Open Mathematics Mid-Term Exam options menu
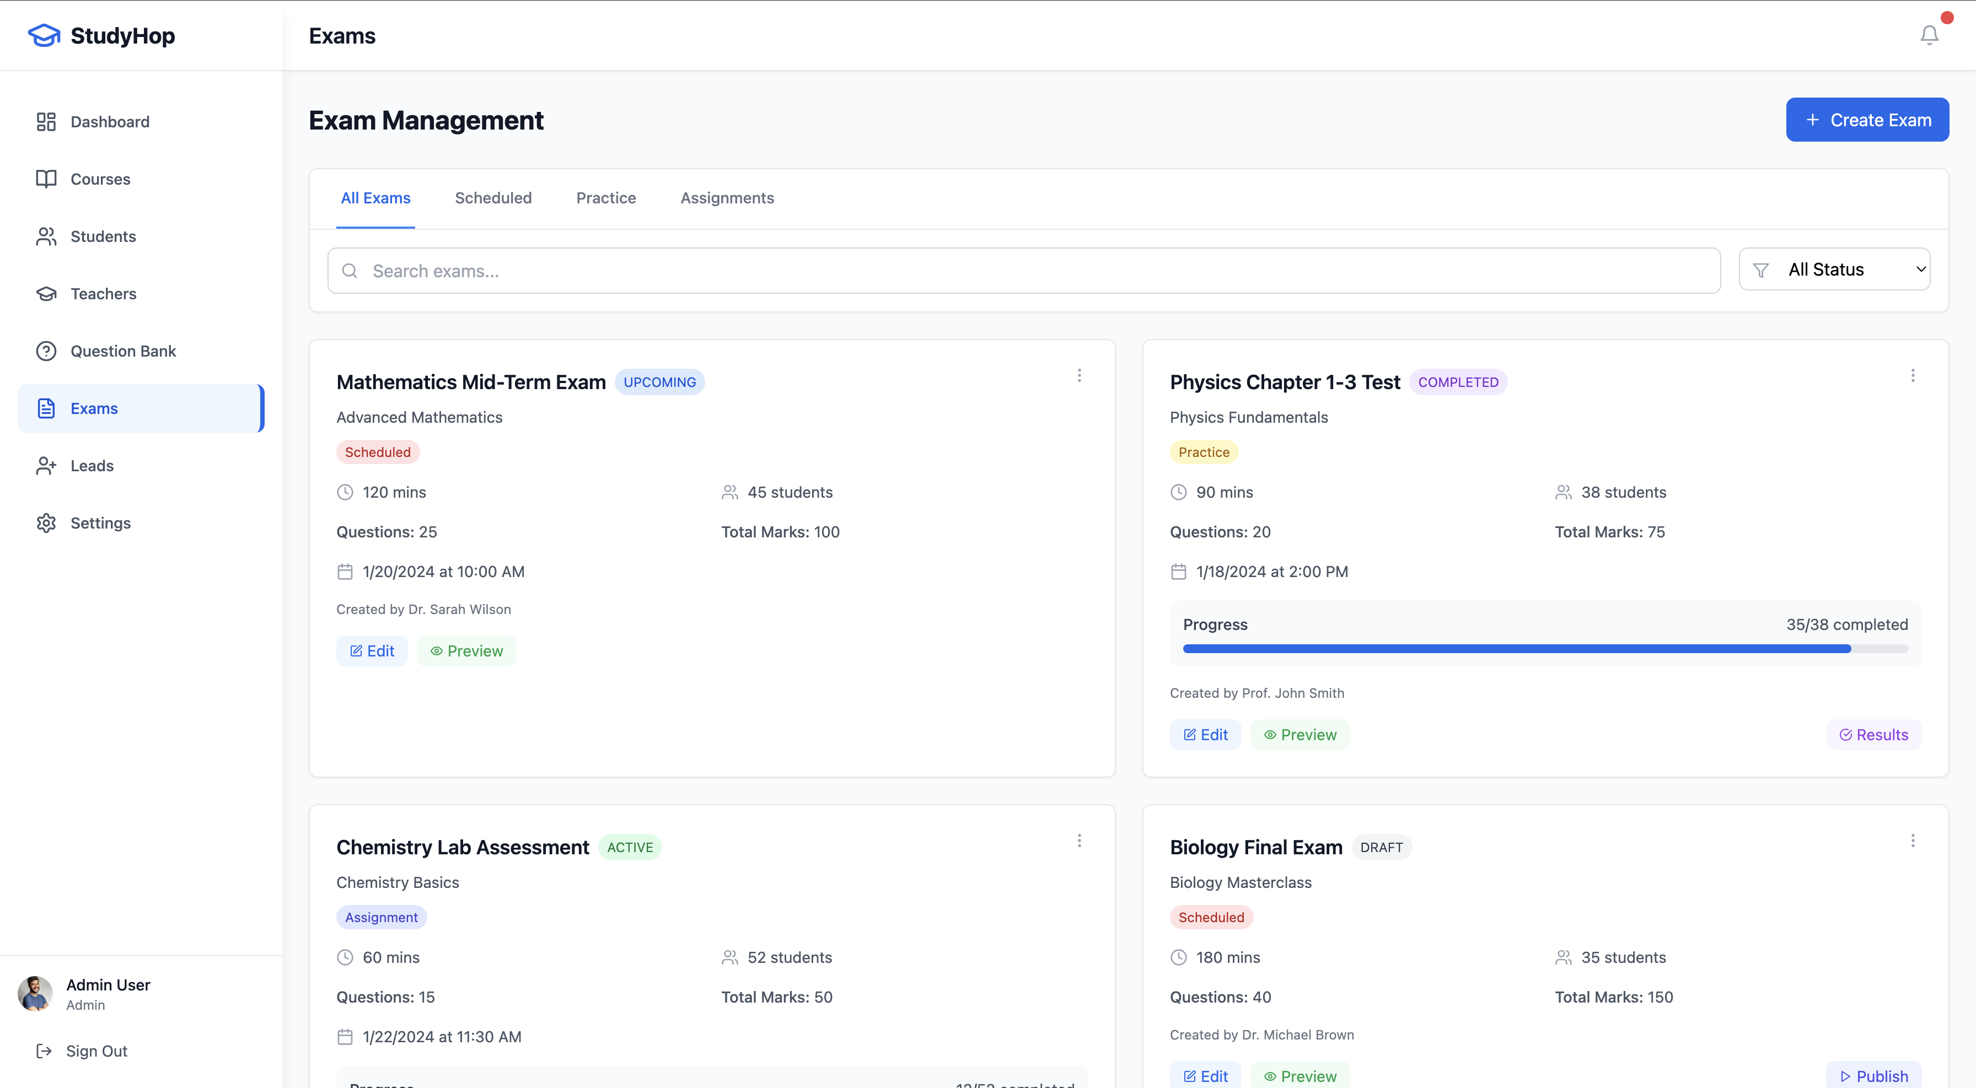 (x=1078, y=376)
